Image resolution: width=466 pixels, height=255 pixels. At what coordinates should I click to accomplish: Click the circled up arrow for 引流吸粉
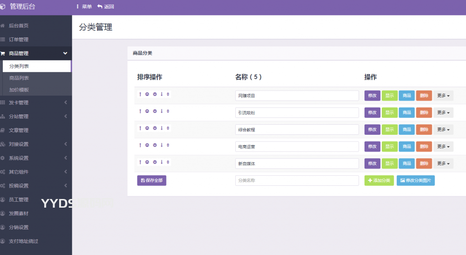(x=147, y=111)
